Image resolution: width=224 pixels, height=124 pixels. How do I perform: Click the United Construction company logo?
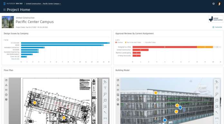pyautogui.click(x=216, y=19)
